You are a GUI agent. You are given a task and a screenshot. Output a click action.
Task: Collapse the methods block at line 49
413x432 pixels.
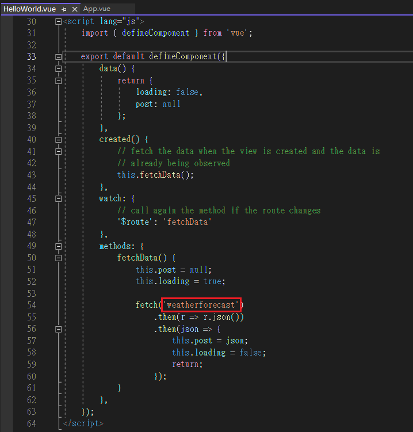click(58, 246)
